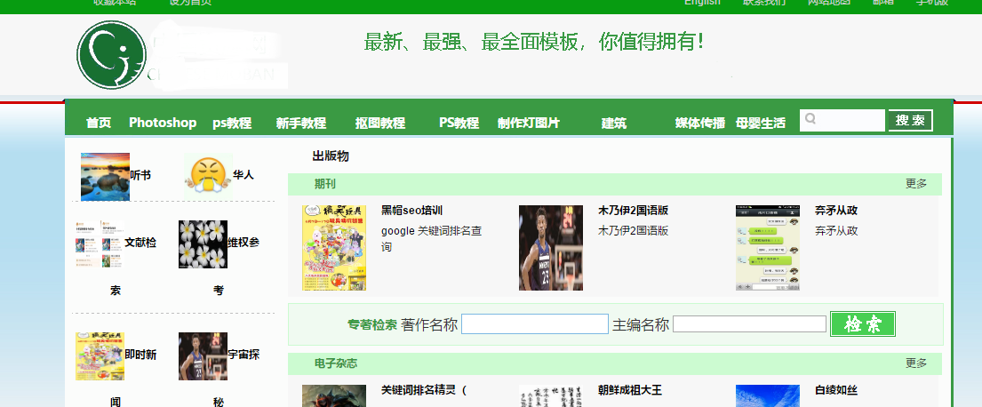The height and width of the screenshot is (407, 982).
Task: Click the google 关键词排名查询 description
Action: pos(432,238)
